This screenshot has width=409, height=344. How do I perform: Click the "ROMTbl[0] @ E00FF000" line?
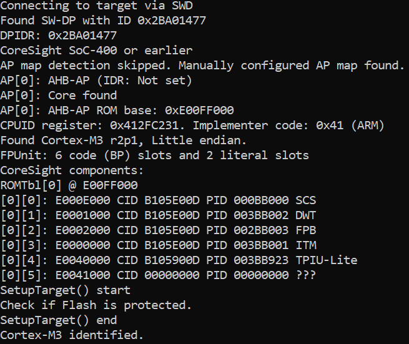(x=69, y=185)
